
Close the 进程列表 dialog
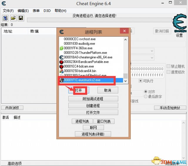pyautogui.click(x=124, y=31)
